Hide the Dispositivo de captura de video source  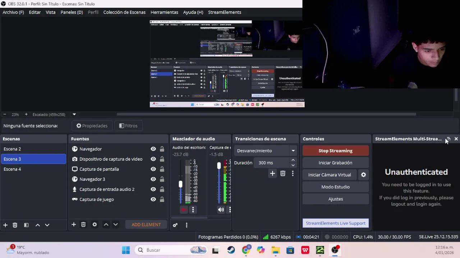point(153,159)
